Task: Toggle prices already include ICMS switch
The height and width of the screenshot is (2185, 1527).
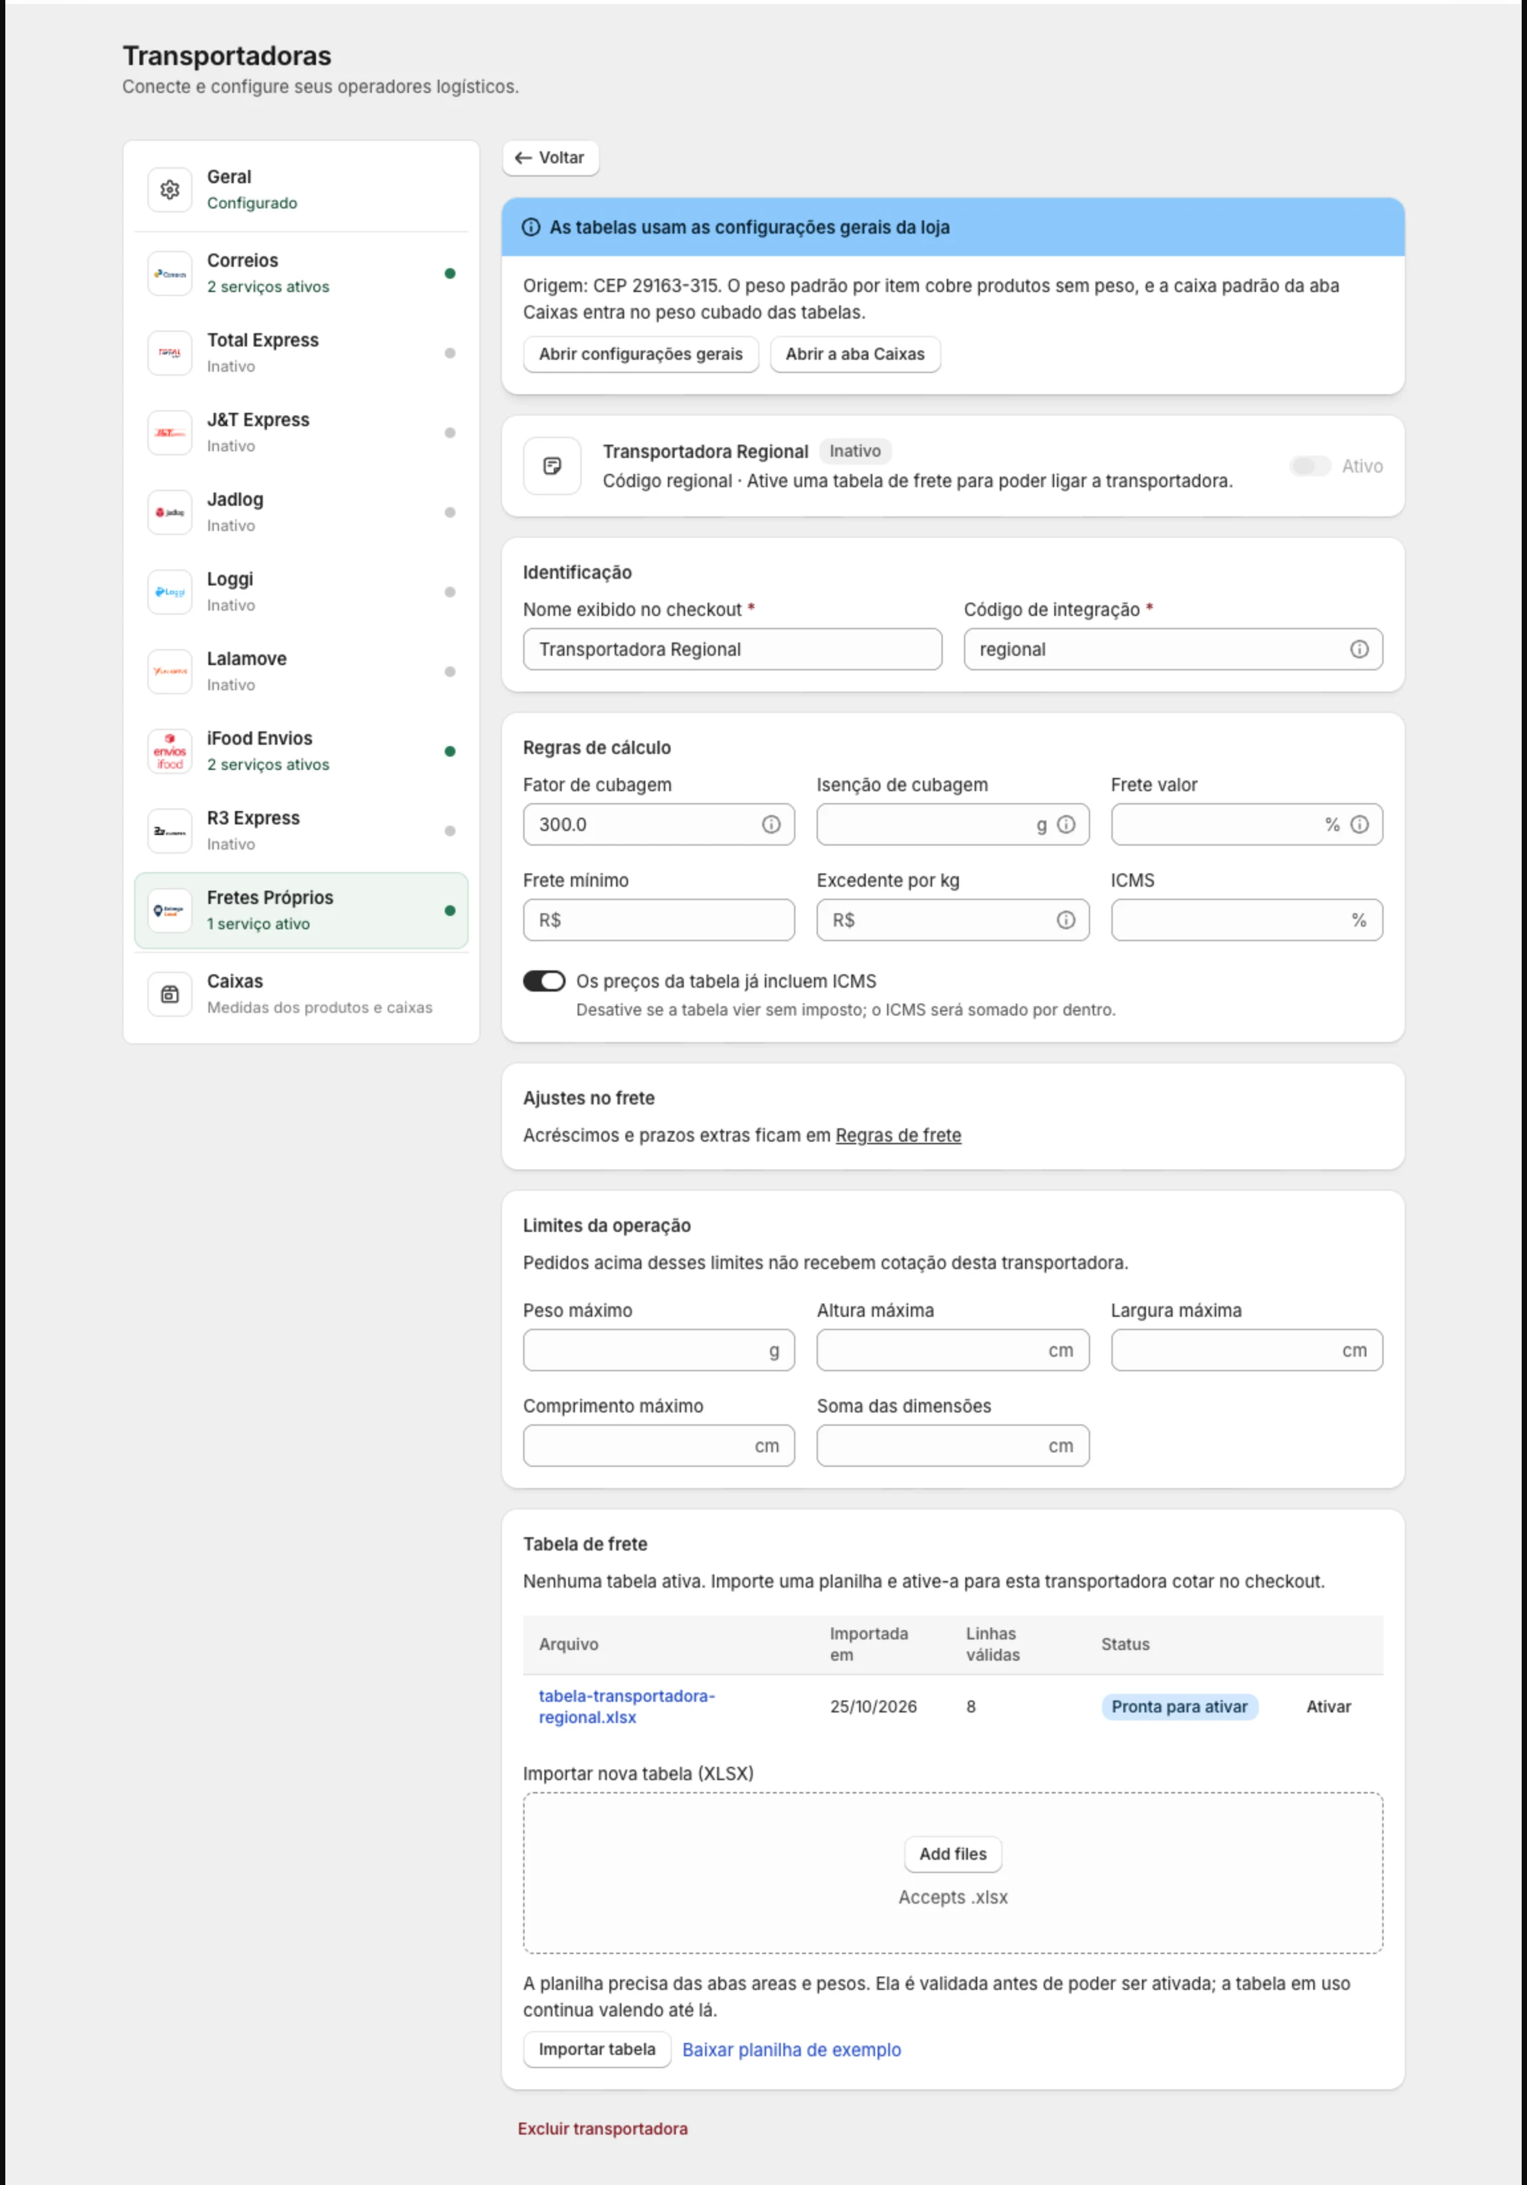Action: (544, 981)
